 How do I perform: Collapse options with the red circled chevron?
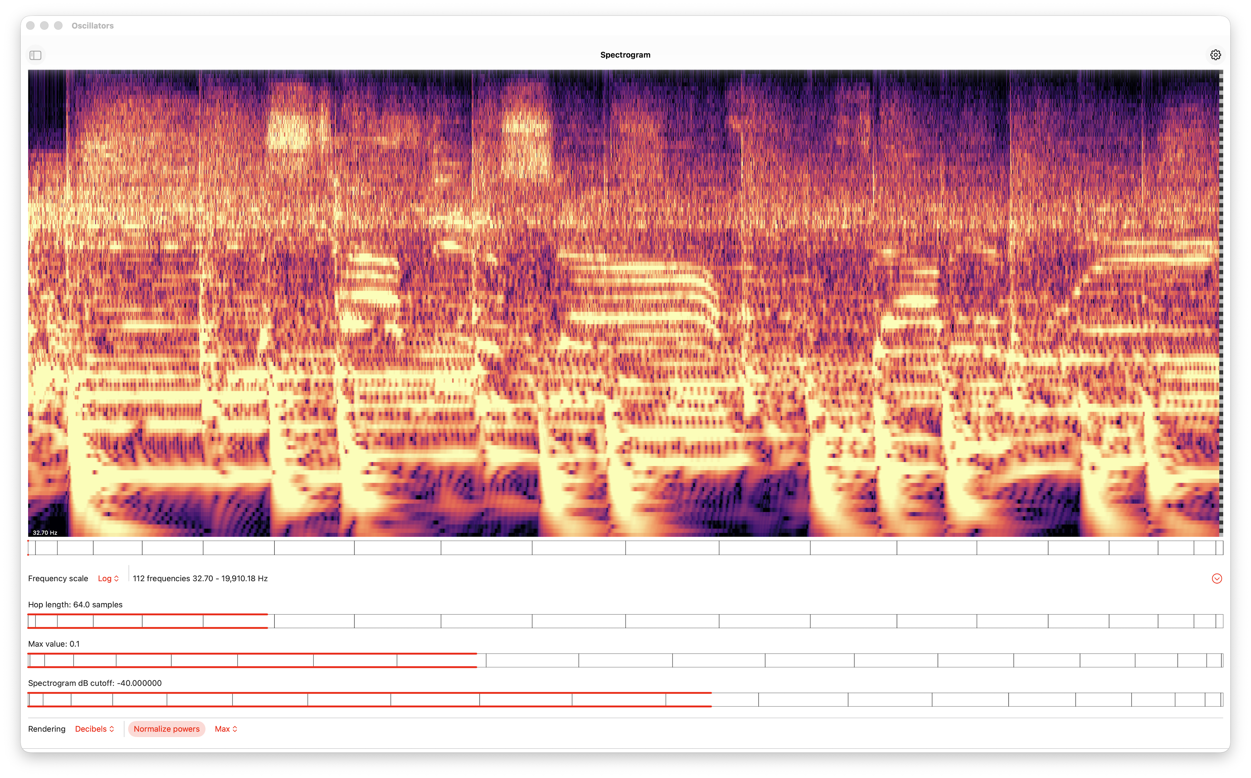(1216, 578)
